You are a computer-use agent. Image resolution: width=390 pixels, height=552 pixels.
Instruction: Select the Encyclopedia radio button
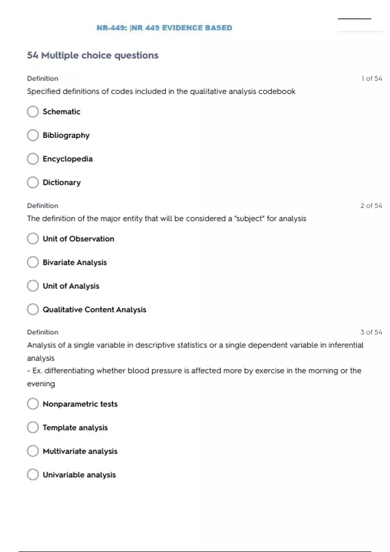pos(33,159)
